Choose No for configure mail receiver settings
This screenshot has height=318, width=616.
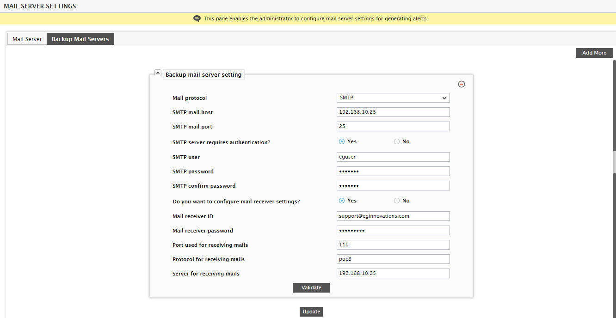pyautogui.click(x=397, y=201)
